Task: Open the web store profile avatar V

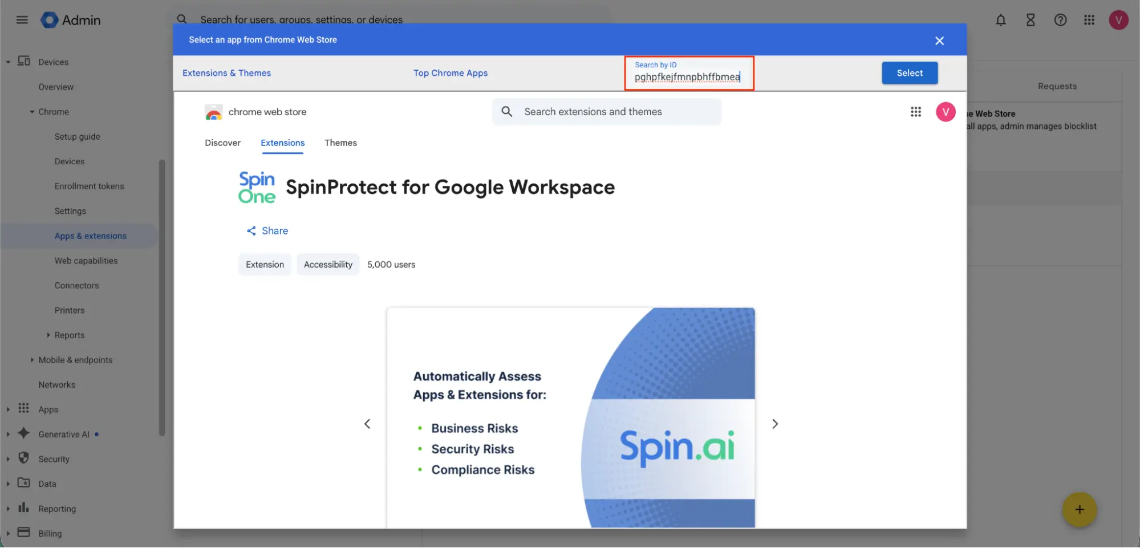Action: pyautogui.click(x=946, y=112)
